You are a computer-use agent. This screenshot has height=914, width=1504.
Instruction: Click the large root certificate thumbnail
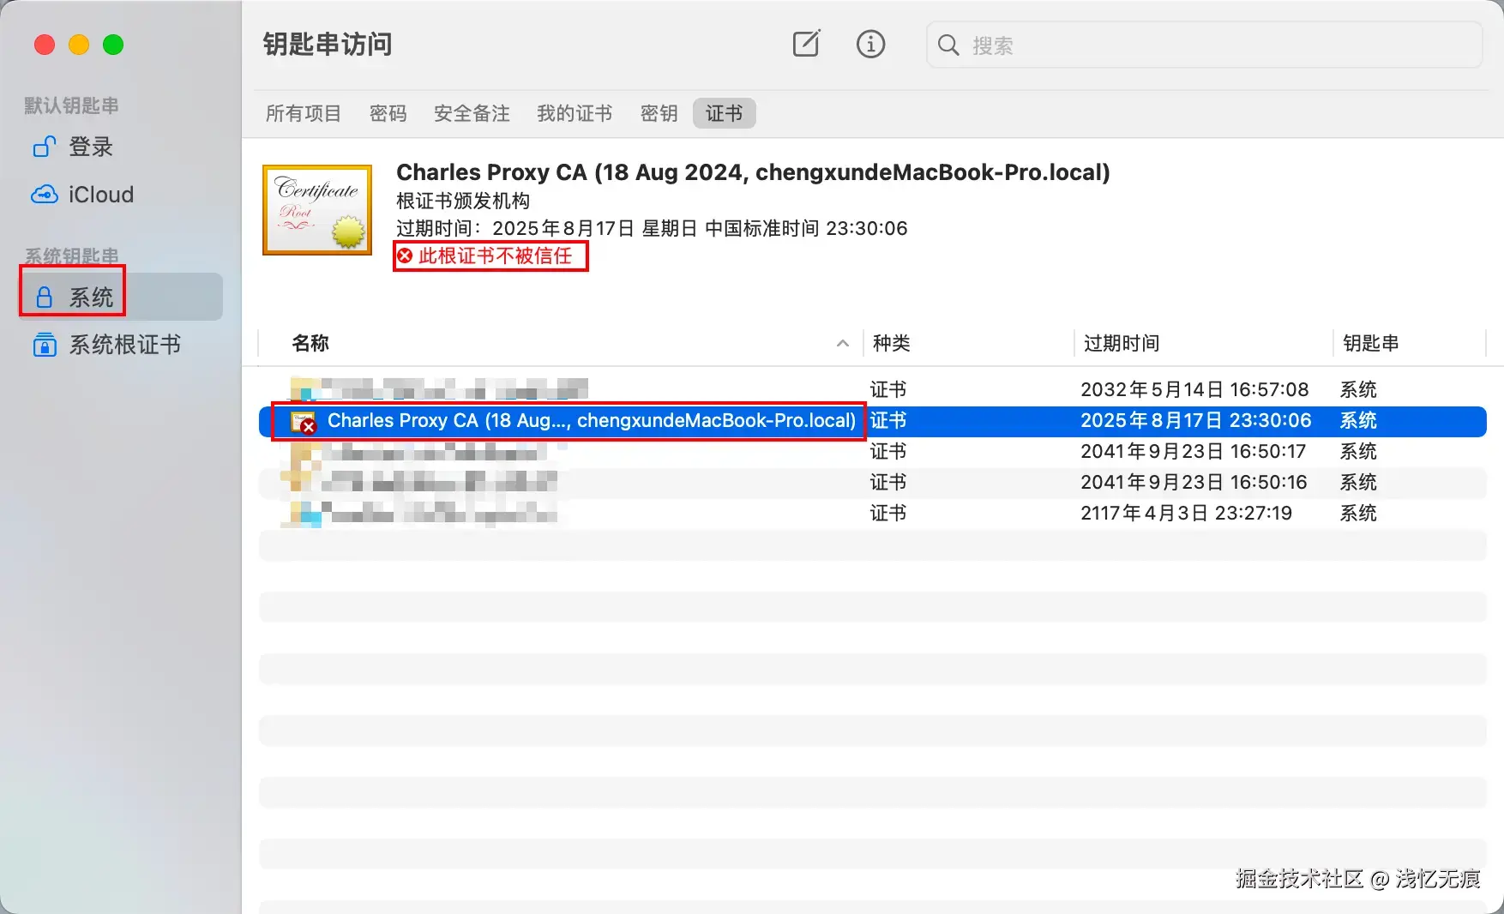(317, 210)
